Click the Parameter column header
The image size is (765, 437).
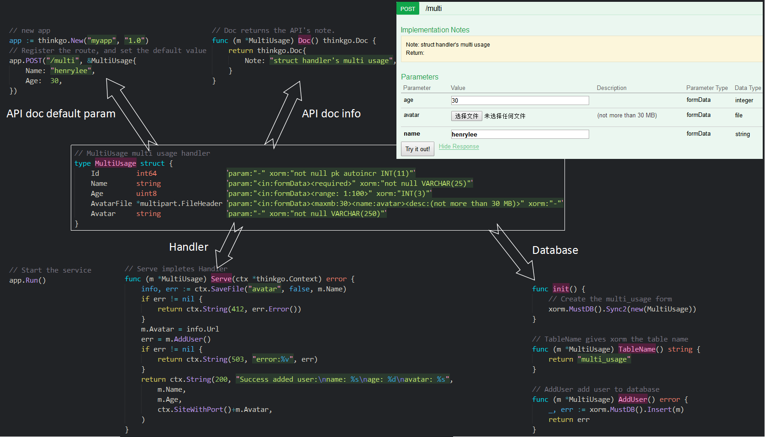pos(417,88)
